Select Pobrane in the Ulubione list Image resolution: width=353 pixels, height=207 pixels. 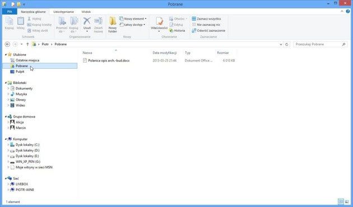tap(22, 66)
